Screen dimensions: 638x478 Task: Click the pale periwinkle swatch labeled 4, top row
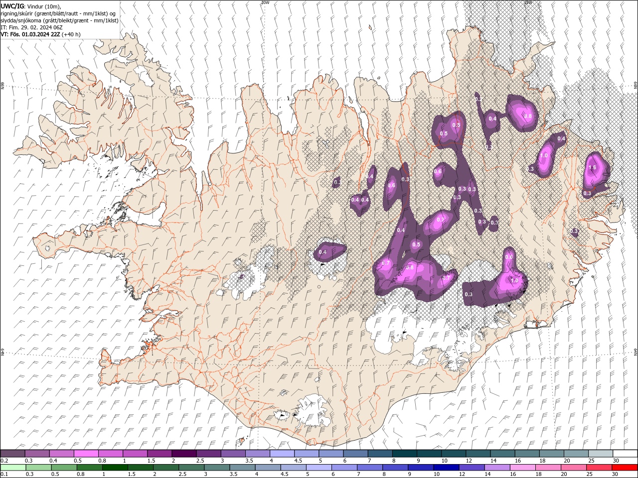pos(282,454)
